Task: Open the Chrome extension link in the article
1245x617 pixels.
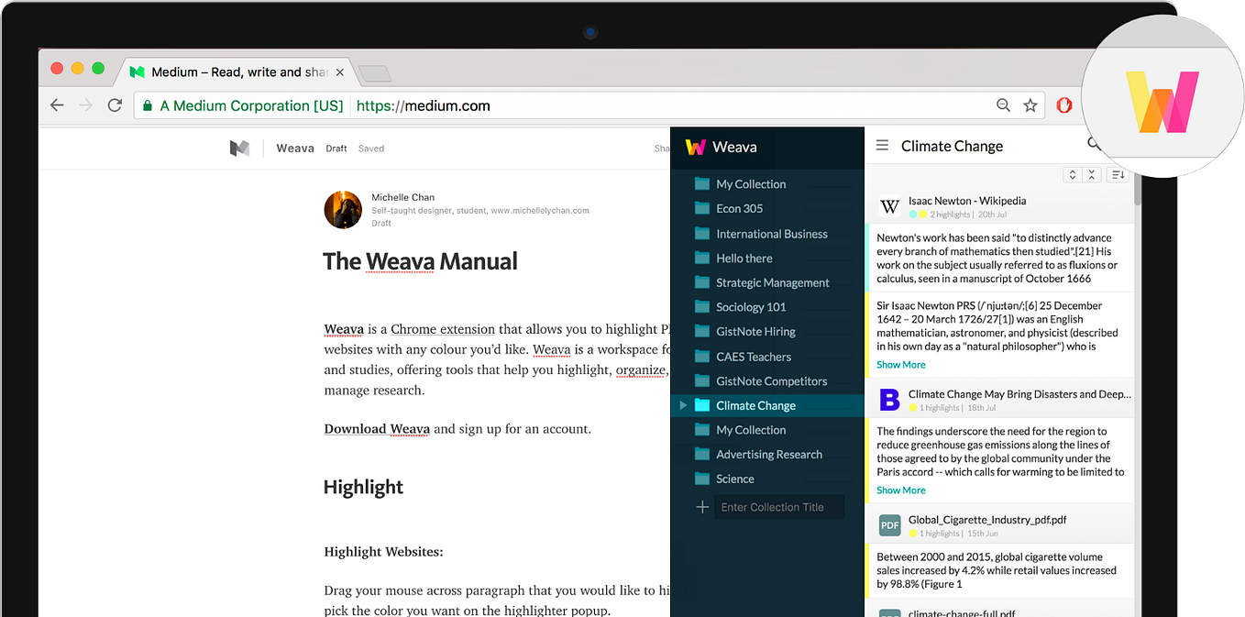Action: pos(443,328)
